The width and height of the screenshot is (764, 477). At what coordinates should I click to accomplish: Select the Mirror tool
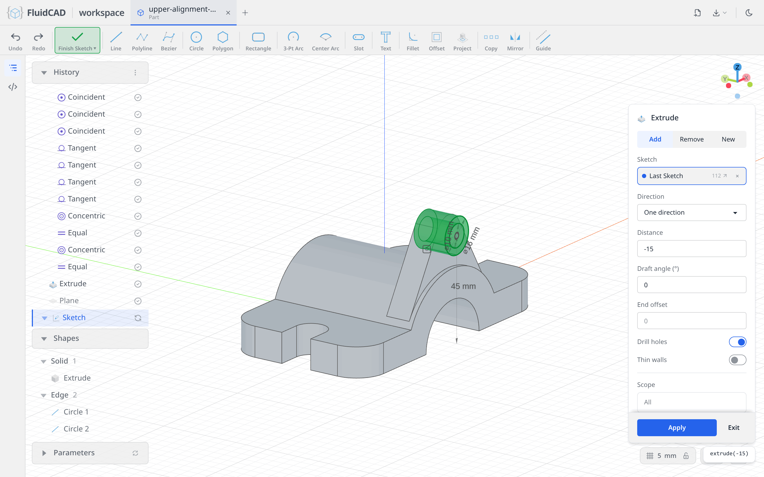coord(515,41)
